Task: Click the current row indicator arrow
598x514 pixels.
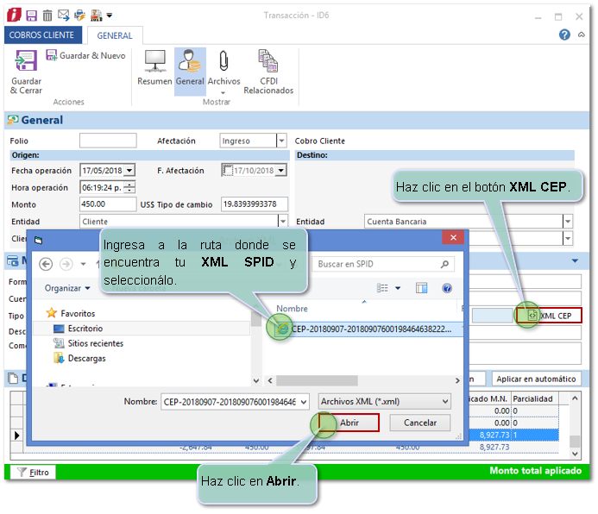Action: pyautogui.click(x=16, y=435)
